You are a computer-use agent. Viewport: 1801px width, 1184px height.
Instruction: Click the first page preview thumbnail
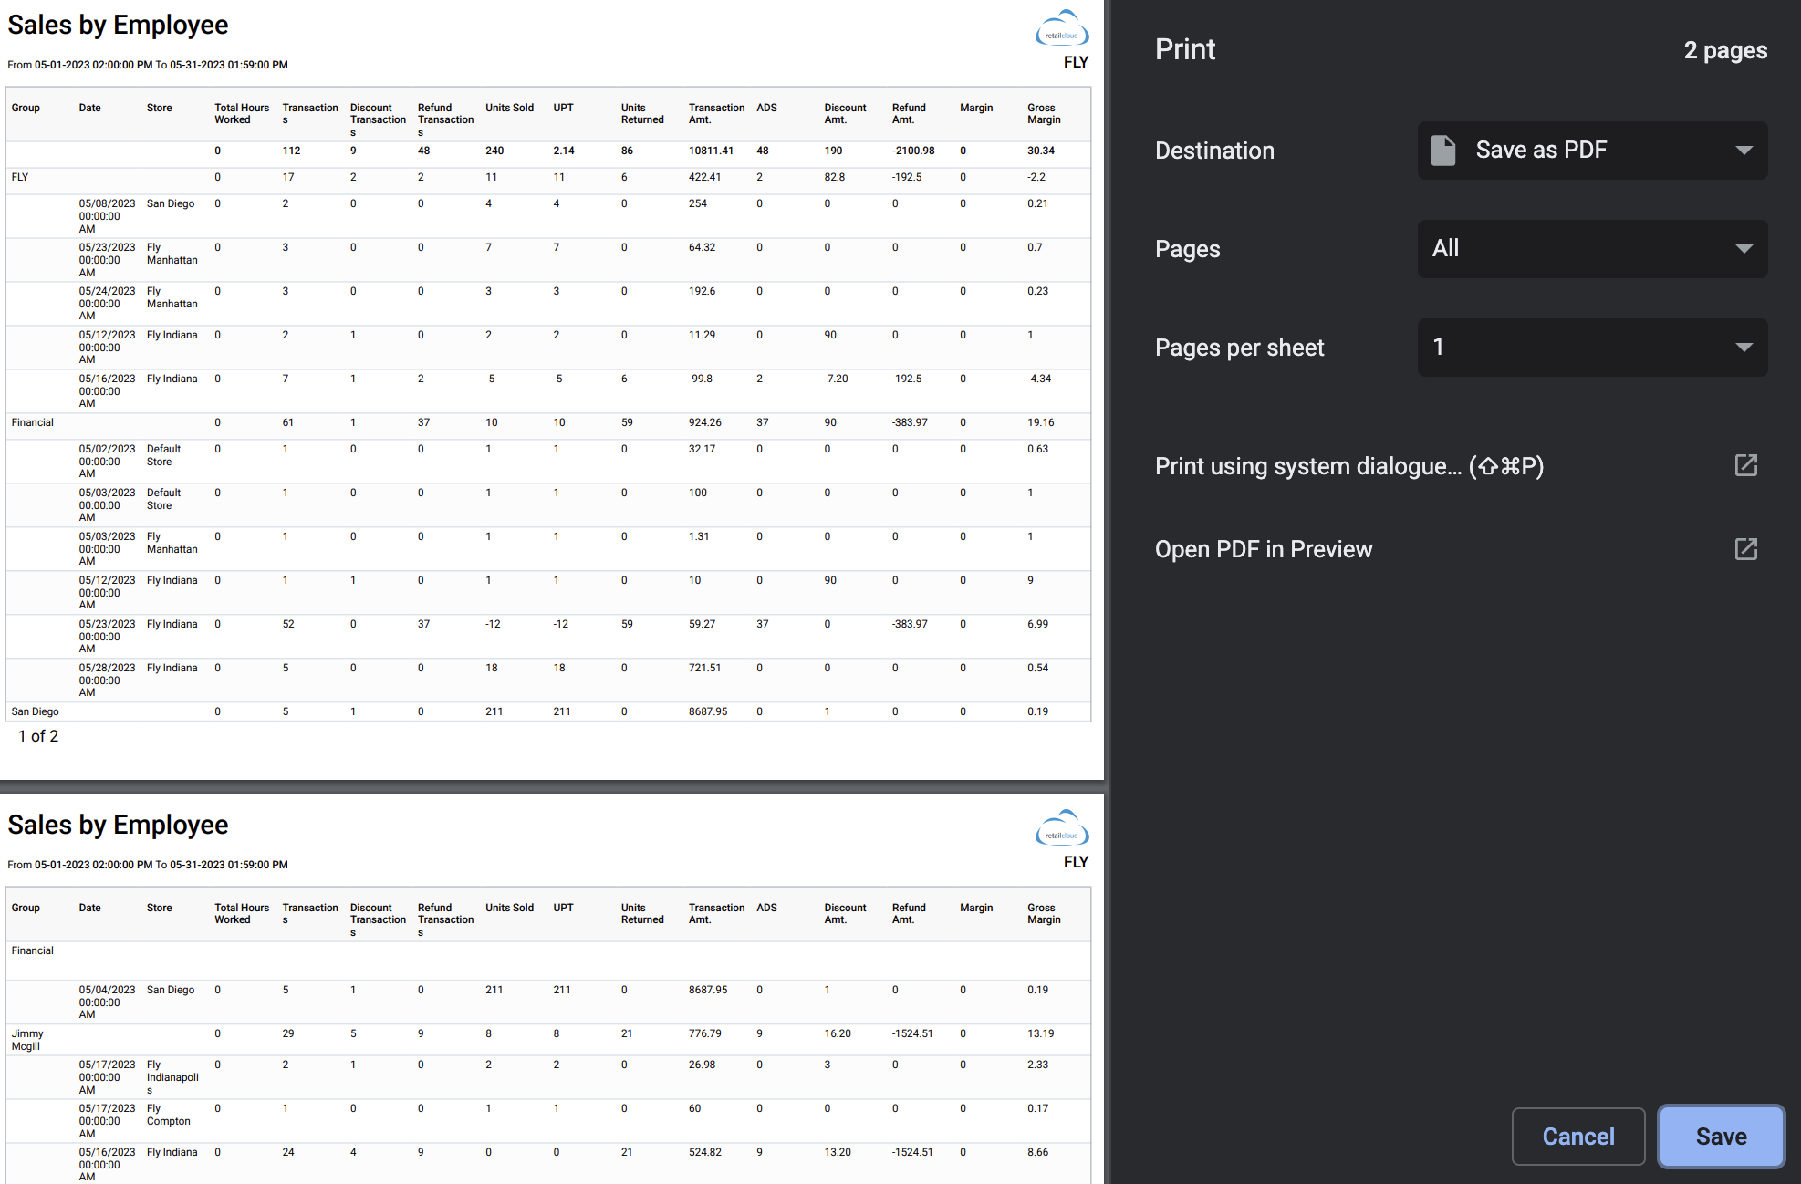point(551,389)
